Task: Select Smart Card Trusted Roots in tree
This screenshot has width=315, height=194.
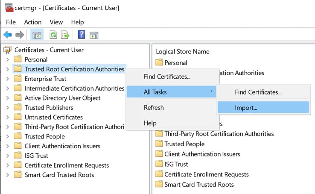Action: click(59, 175)
